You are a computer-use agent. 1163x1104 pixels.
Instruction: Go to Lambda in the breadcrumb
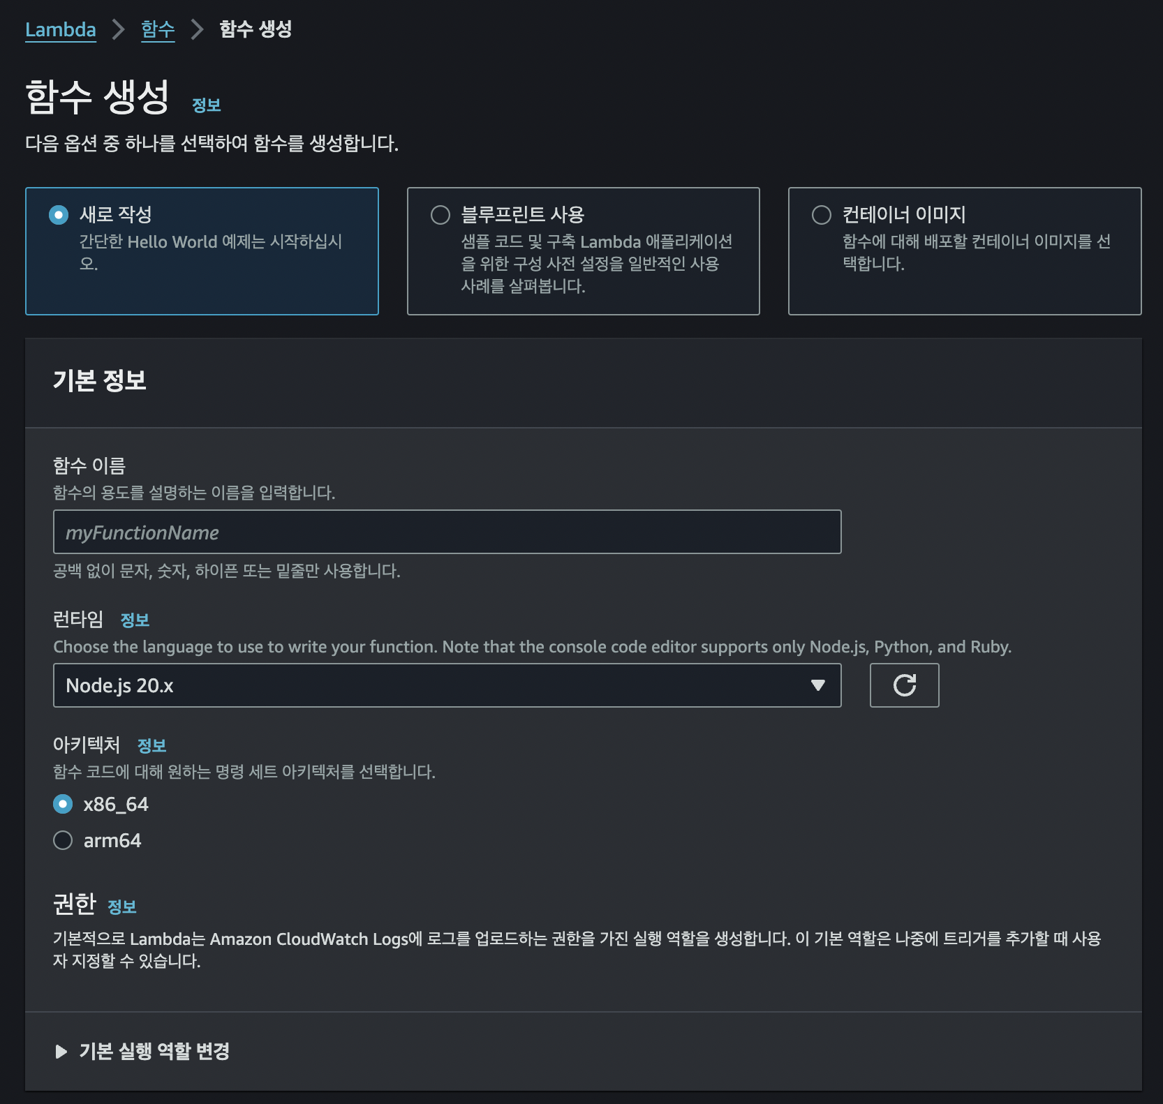(61, 29)
